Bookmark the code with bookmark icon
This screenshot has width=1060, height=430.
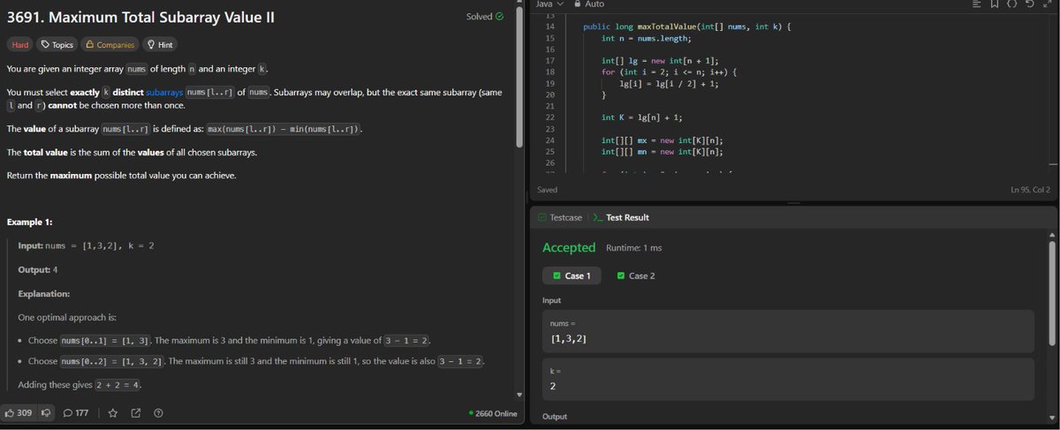995,4
